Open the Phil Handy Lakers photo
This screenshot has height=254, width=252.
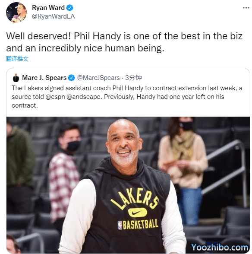coord(128,185)
